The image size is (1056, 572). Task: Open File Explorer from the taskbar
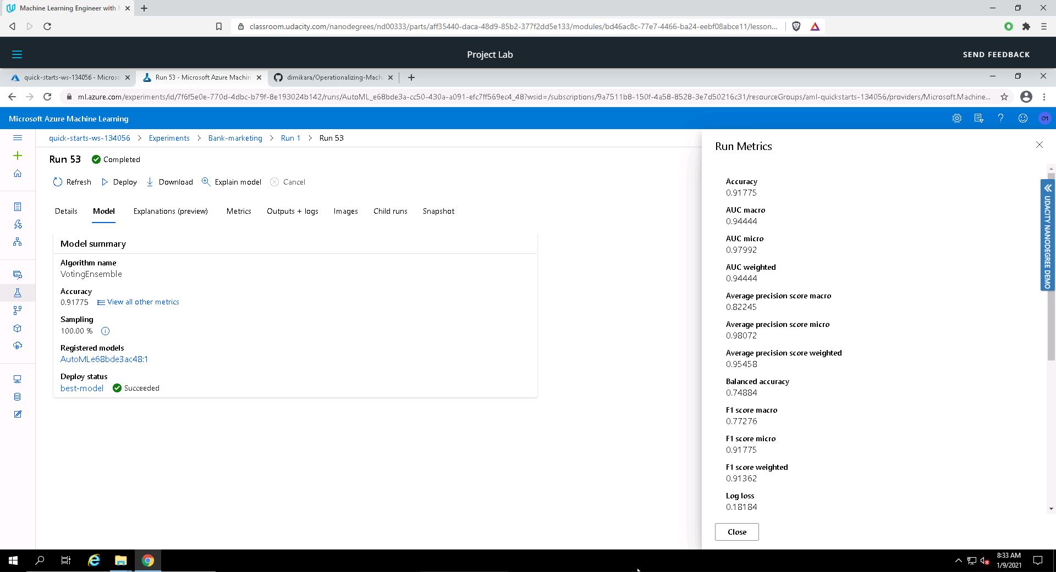[x=120, y=560]
